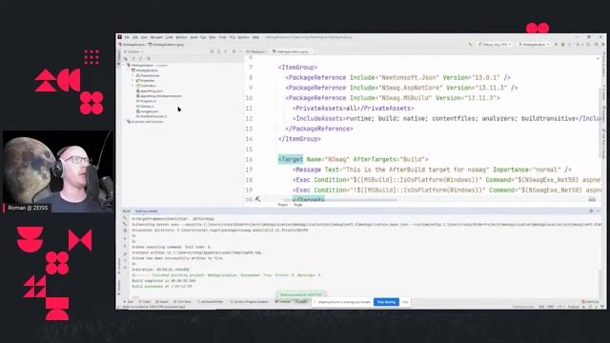
Task: Select appsettings.json in the tree
Action: tap(150, 91)
